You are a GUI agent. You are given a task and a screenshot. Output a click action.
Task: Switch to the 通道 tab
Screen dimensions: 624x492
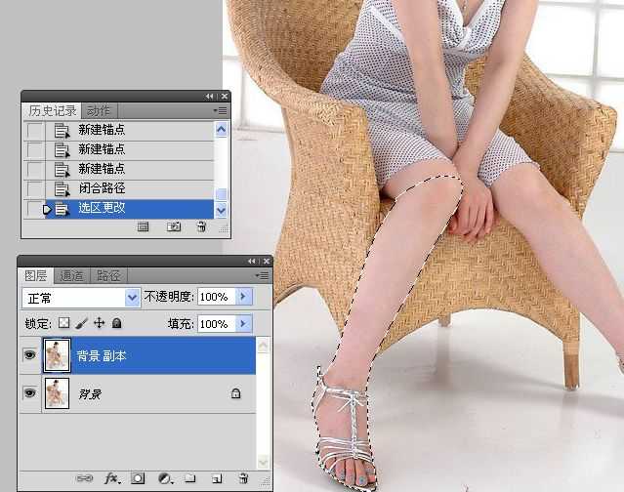[72, 275]
